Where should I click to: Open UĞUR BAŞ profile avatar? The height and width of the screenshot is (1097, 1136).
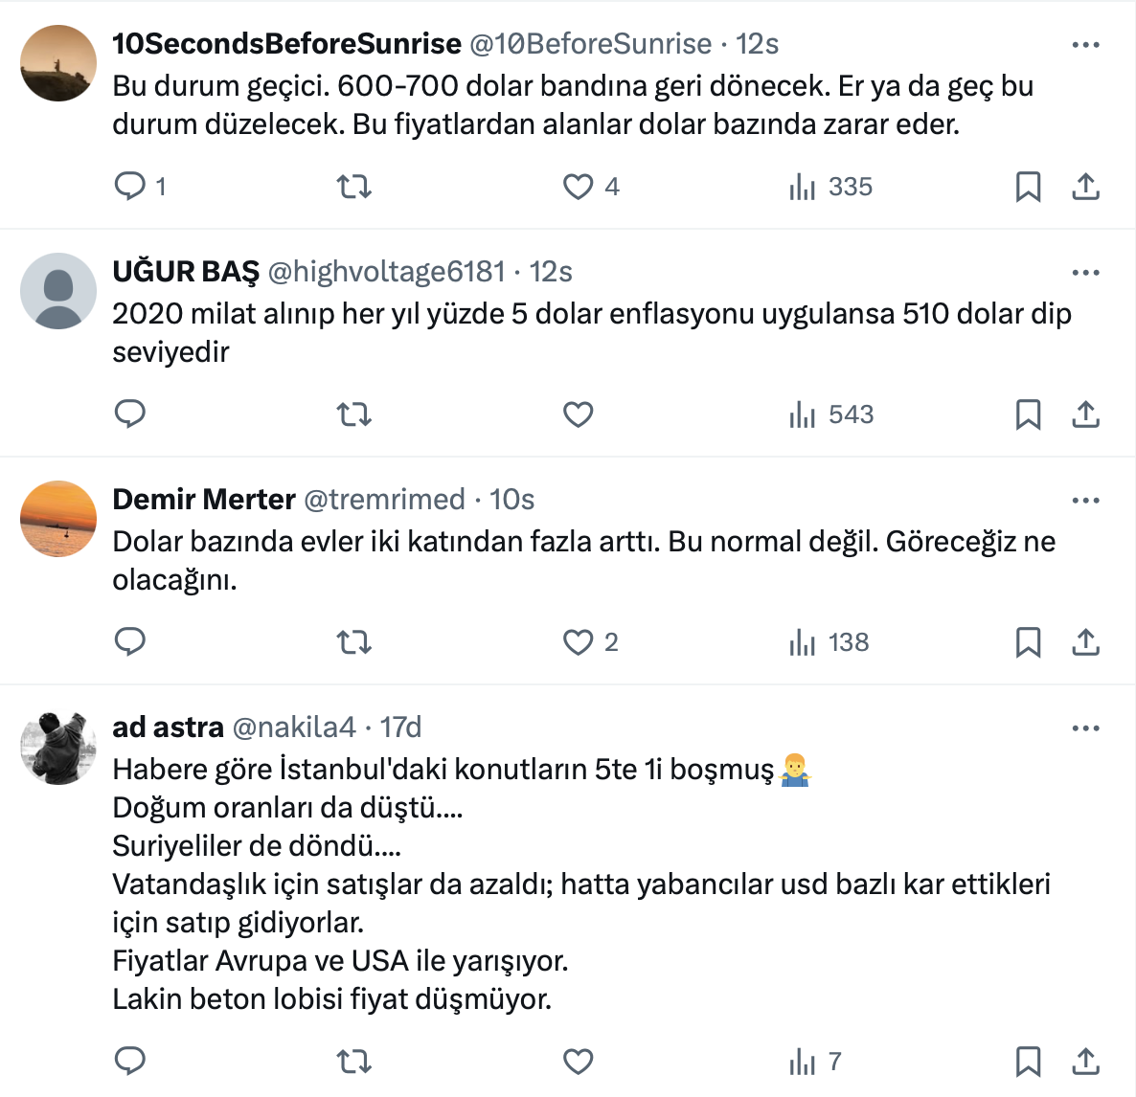tap(58, 291)
